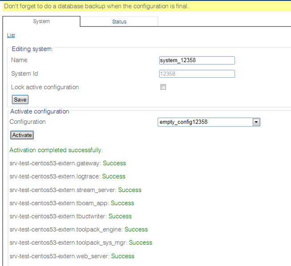This screenshot has height=266, width=291.
Task: Select the tbuctwriter Success status line
Action: [x=70, y=216]
